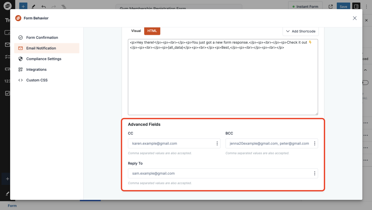Click the Instant Form button
This screenshot has width=372, height=210.
click(306, 7)
